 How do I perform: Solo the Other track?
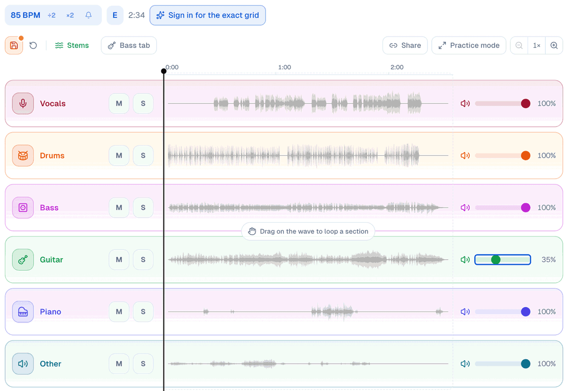point(143,364)
